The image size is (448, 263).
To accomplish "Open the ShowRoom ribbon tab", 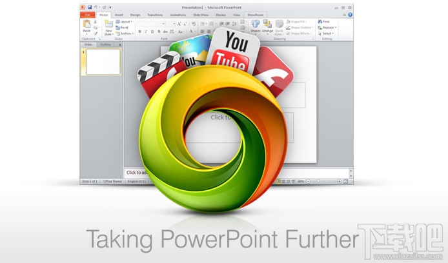I will coord(255,15).
